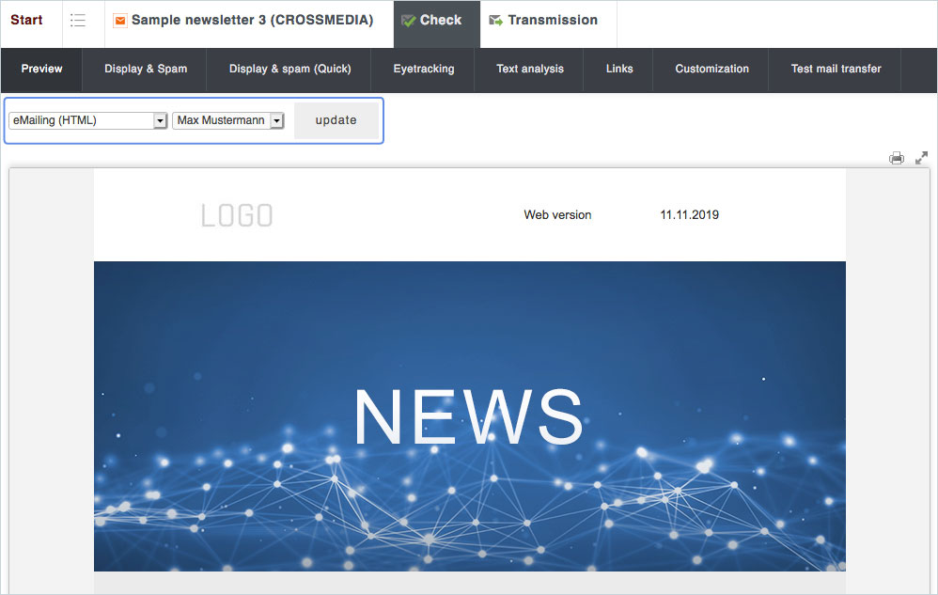Open the Display & Spam tab
938x595 pixels.
(146, 69)
